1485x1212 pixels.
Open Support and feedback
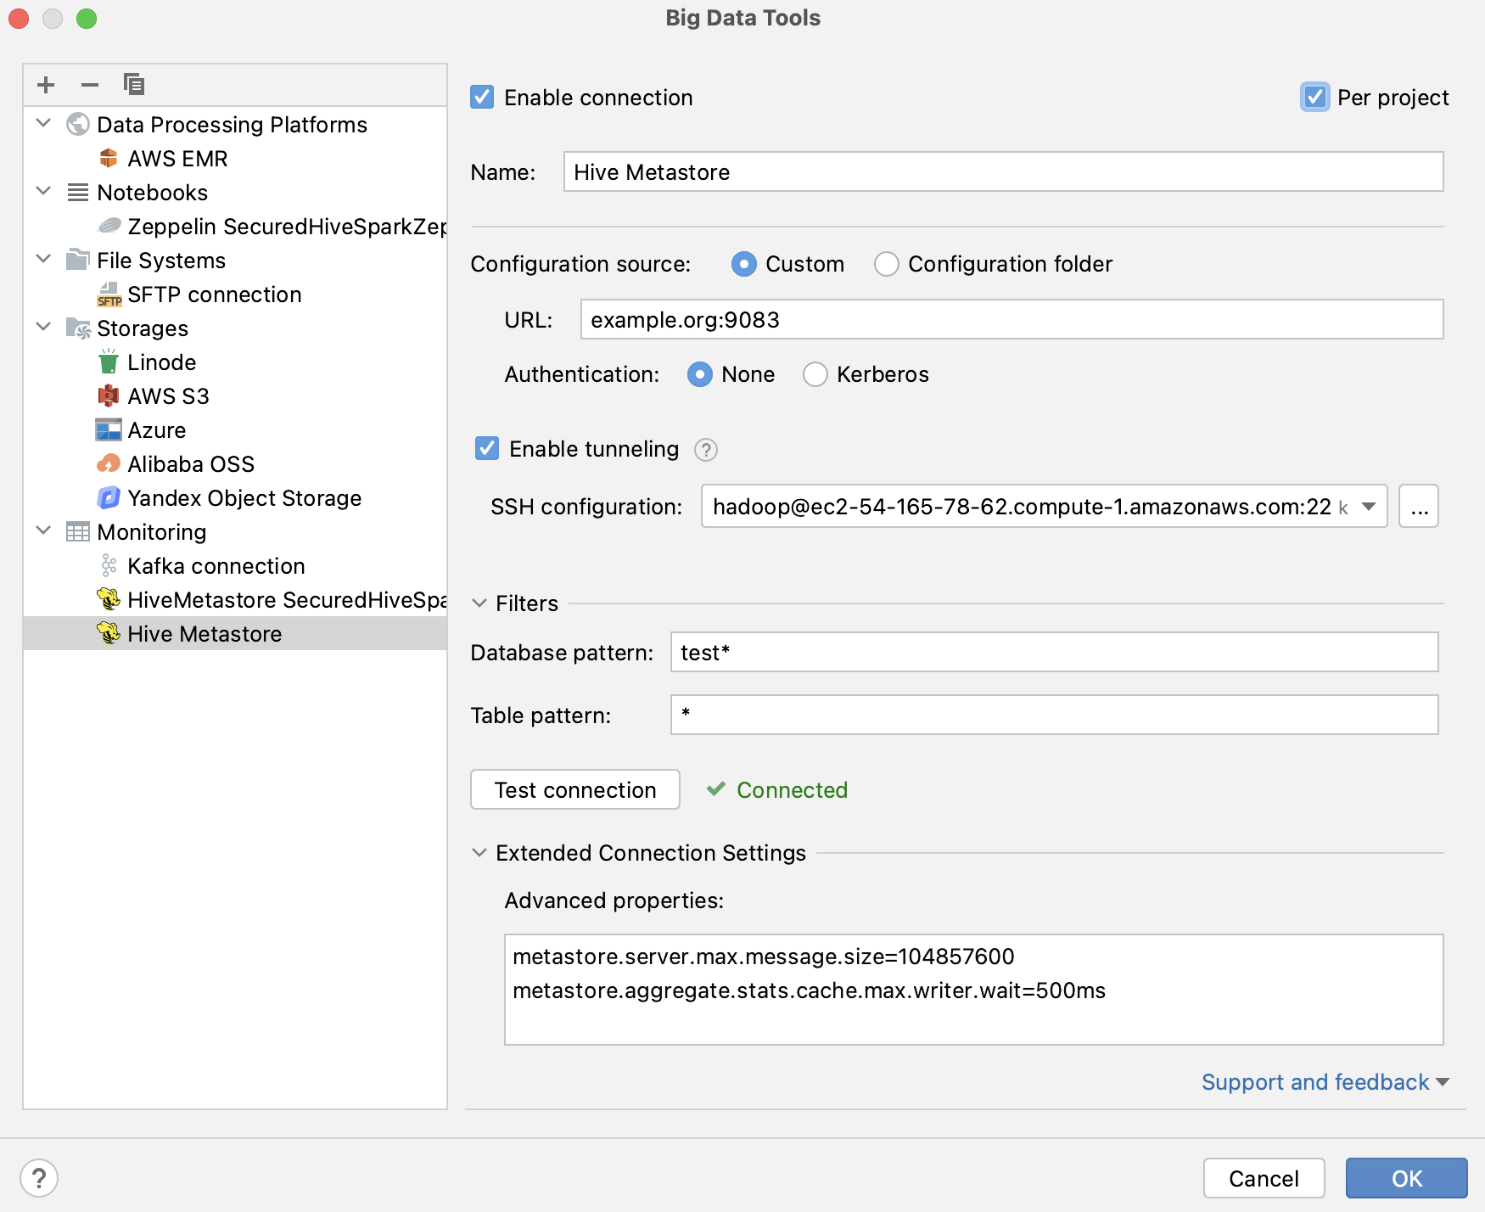pos(1314,1081)
